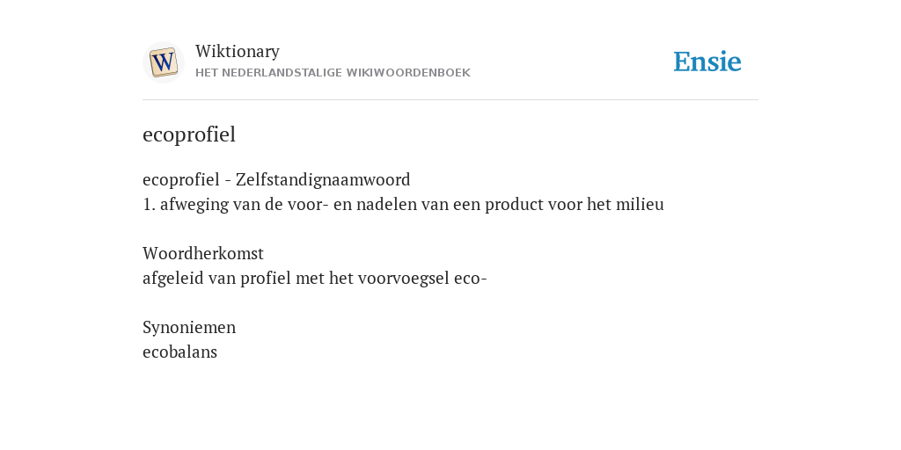Click the number '1.' of the definition
This screenshot has height=450, width=901.
149,204
